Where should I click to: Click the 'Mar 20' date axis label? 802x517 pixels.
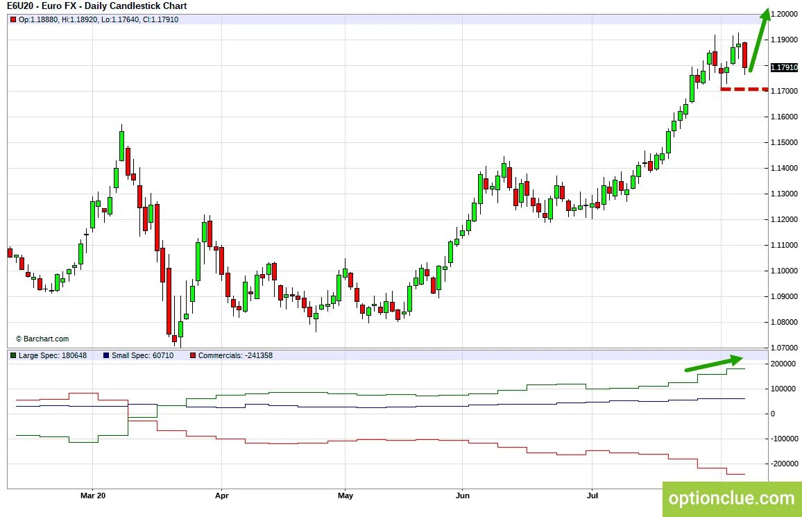pyautogui.click(x=93, y=495)
